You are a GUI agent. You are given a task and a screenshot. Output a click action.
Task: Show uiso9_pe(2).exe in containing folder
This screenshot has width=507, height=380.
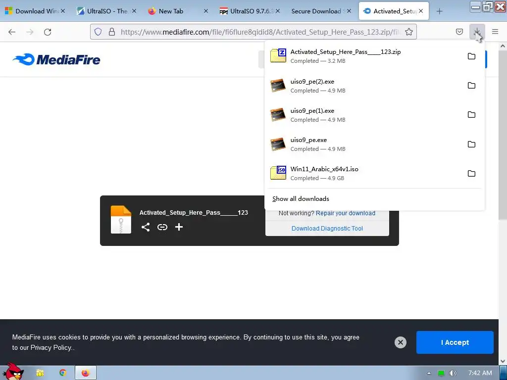(x=471, y=85)
